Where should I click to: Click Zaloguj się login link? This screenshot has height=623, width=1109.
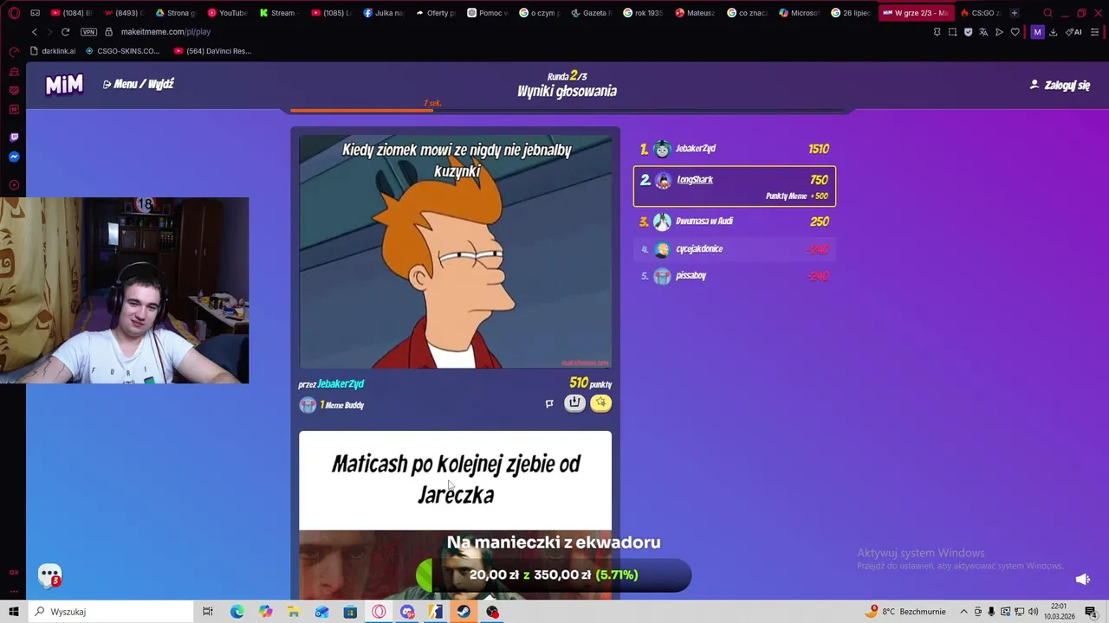click(1059, 85)
